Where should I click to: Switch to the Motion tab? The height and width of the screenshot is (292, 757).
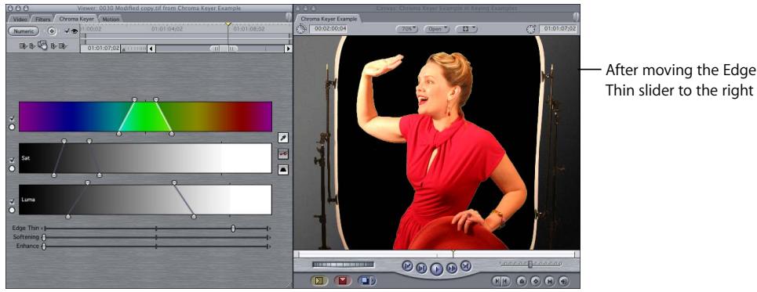[x=111, y=20]
